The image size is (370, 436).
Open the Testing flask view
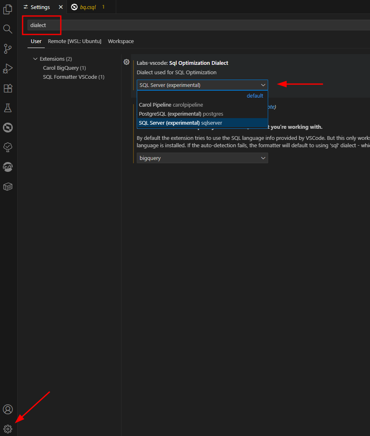point(8,108)
